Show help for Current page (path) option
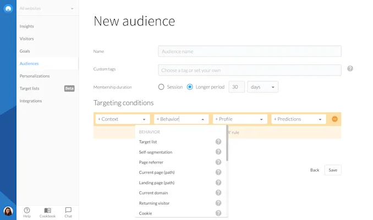The image size is (373, 220). tap(218, 172)
